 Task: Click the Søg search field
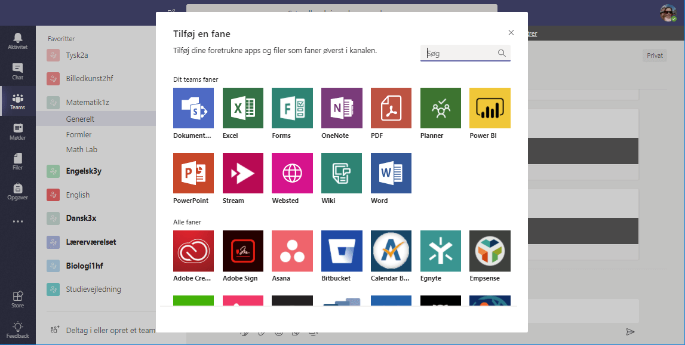pos(465,53)
